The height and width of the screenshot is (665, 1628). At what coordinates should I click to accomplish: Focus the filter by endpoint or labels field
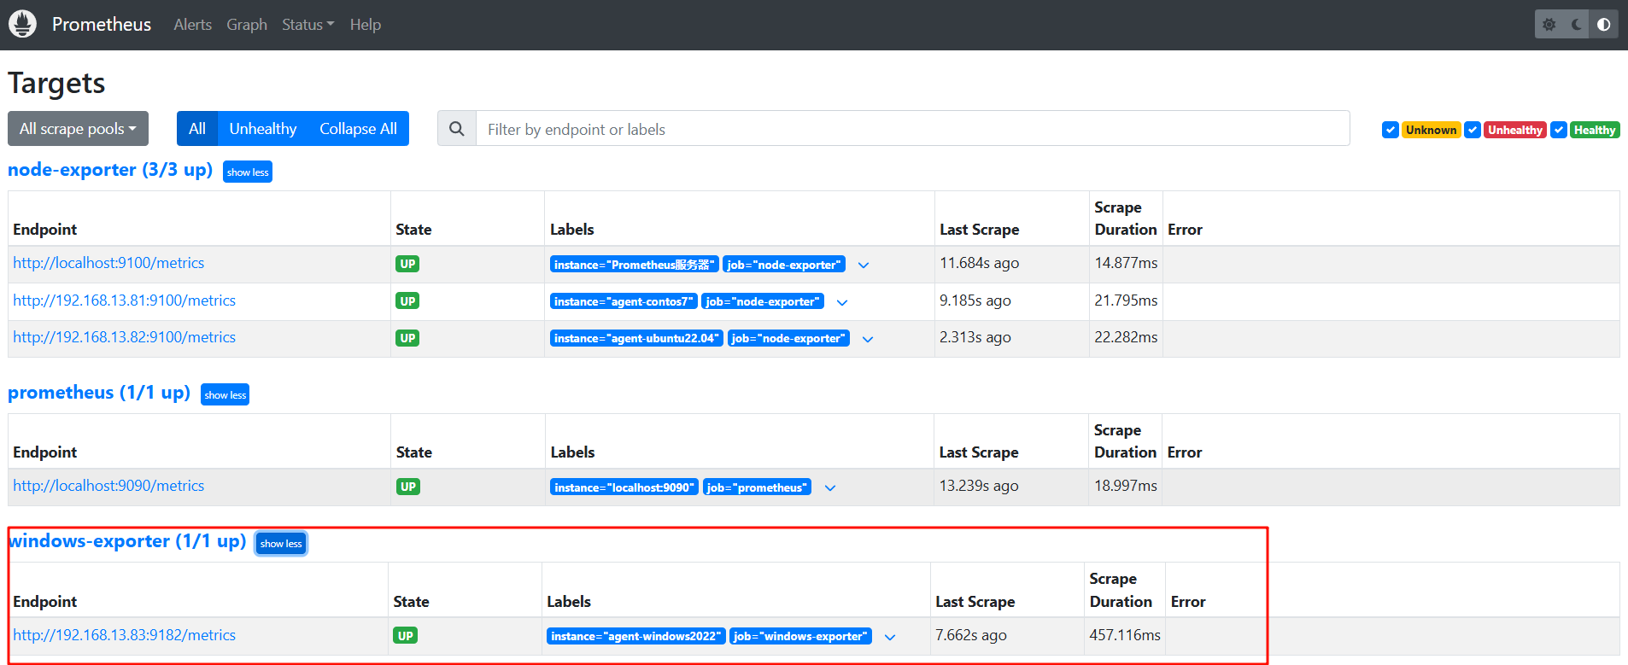912,129
